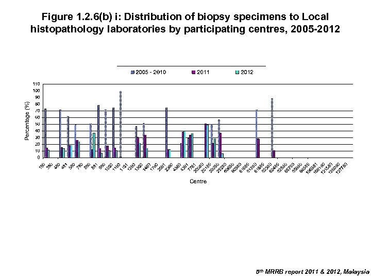Click the centre label '491' on x-axis
The image size is (371, 278).
pos(64,165)
